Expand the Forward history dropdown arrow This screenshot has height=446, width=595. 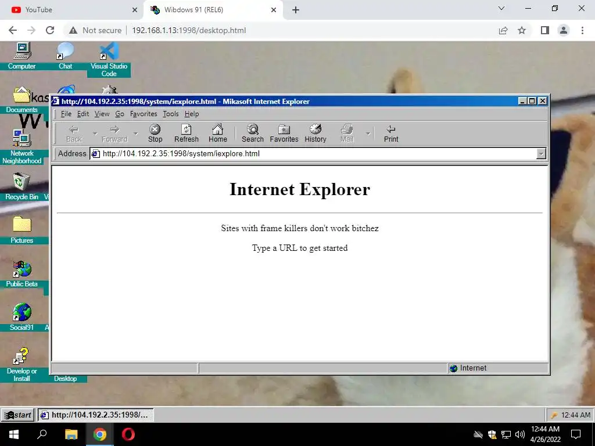[135, 134]
